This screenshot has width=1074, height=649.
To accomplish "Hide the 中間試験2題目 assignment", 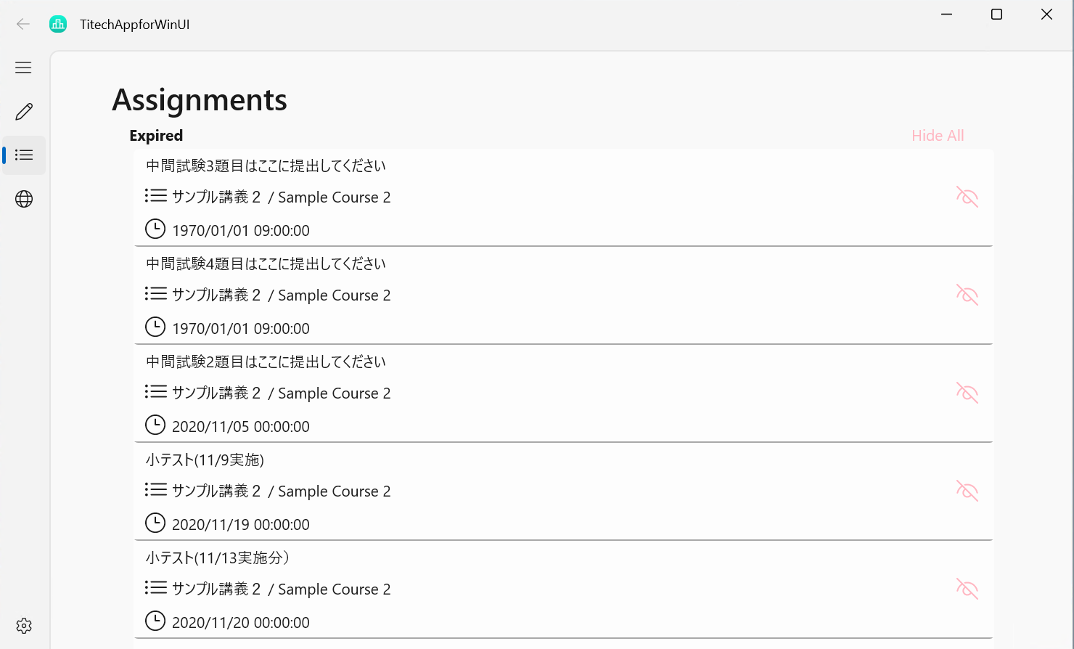I will pyautogui.click(x=967, y=393).
